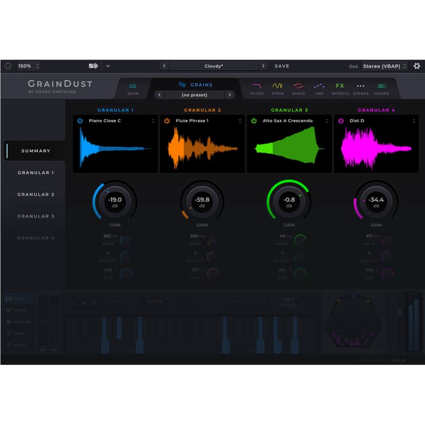The width and height of the screenshot is (425, 425).
Task: Select Granular 1 in the sidebar
Action: 36,173
